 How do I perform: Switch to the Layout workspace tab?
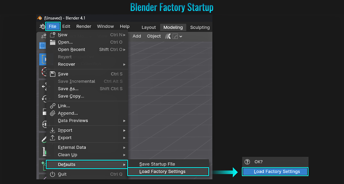(148, 27)
